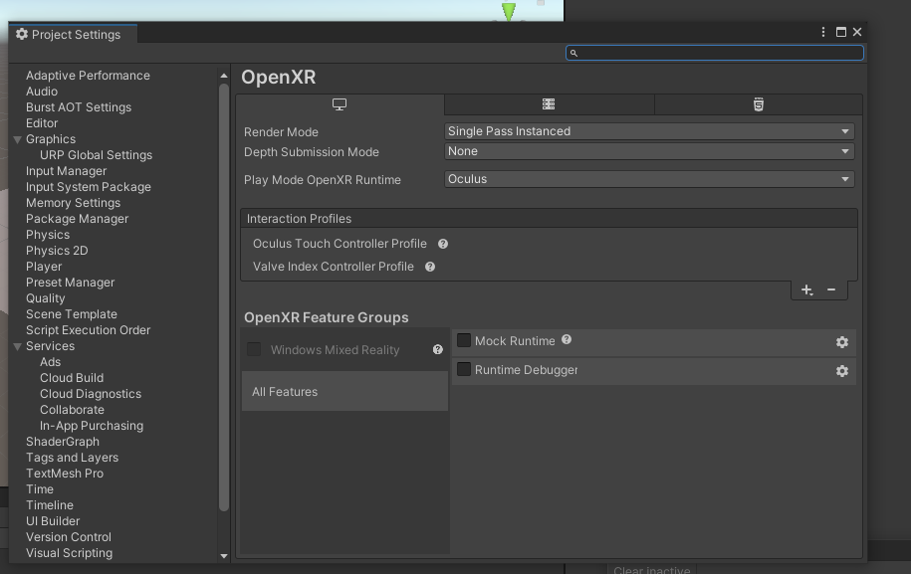This screenshot has height=574, width=911.
Task: Open the Play Mode OpenXR Runtime dropdown
Action: 648,179
